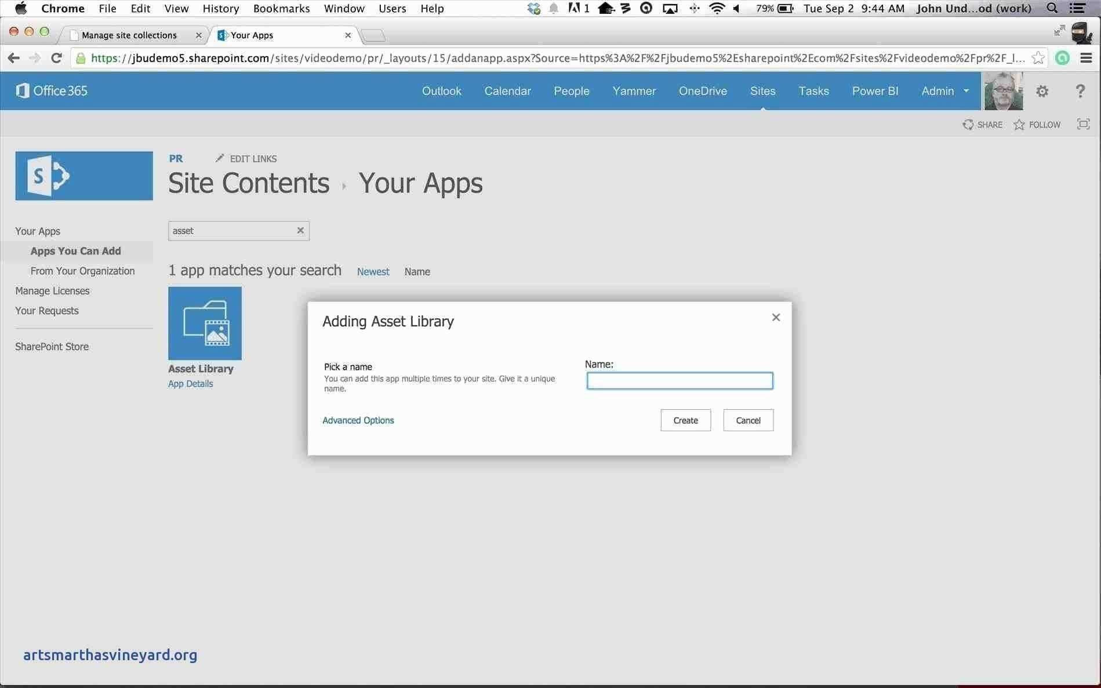
Task: Open the Bookmarks menu
Action: 281,8
